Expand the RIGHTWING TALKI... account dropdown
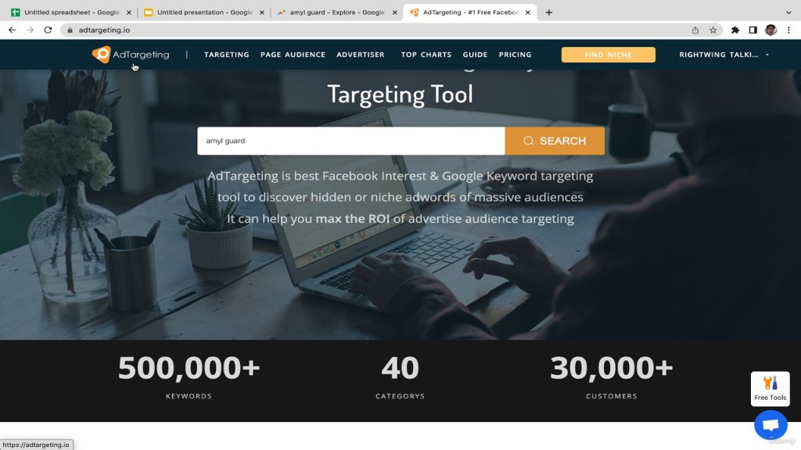801x450 pixels. click(724, 55)
